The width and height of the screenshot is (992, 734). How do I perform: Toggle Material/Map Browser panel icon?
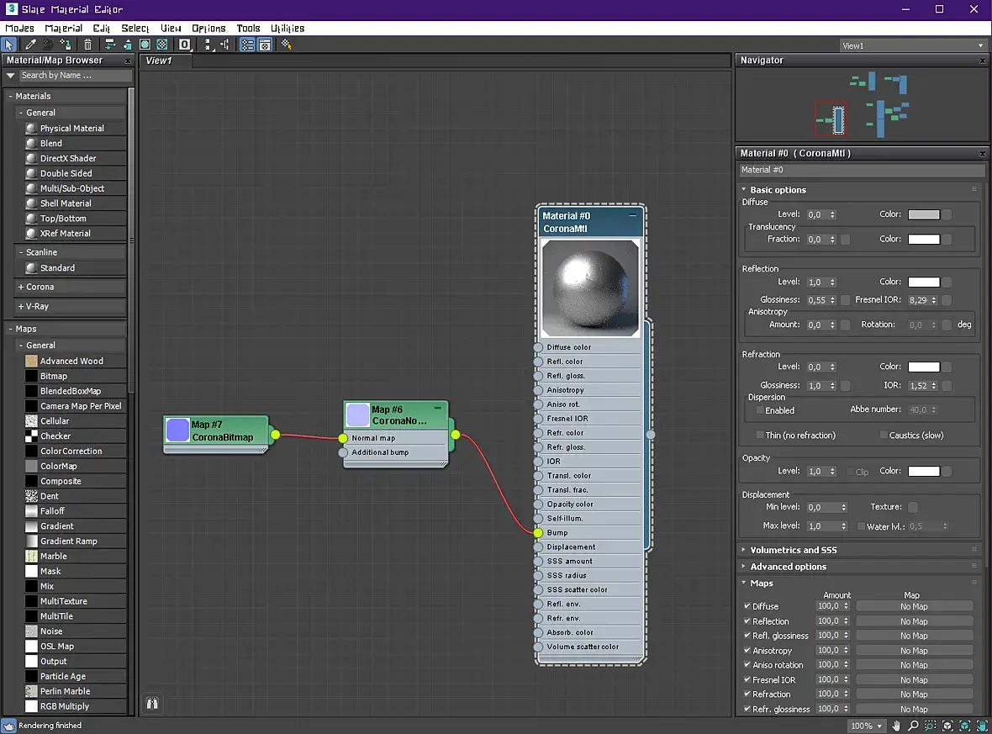point(247,45)
